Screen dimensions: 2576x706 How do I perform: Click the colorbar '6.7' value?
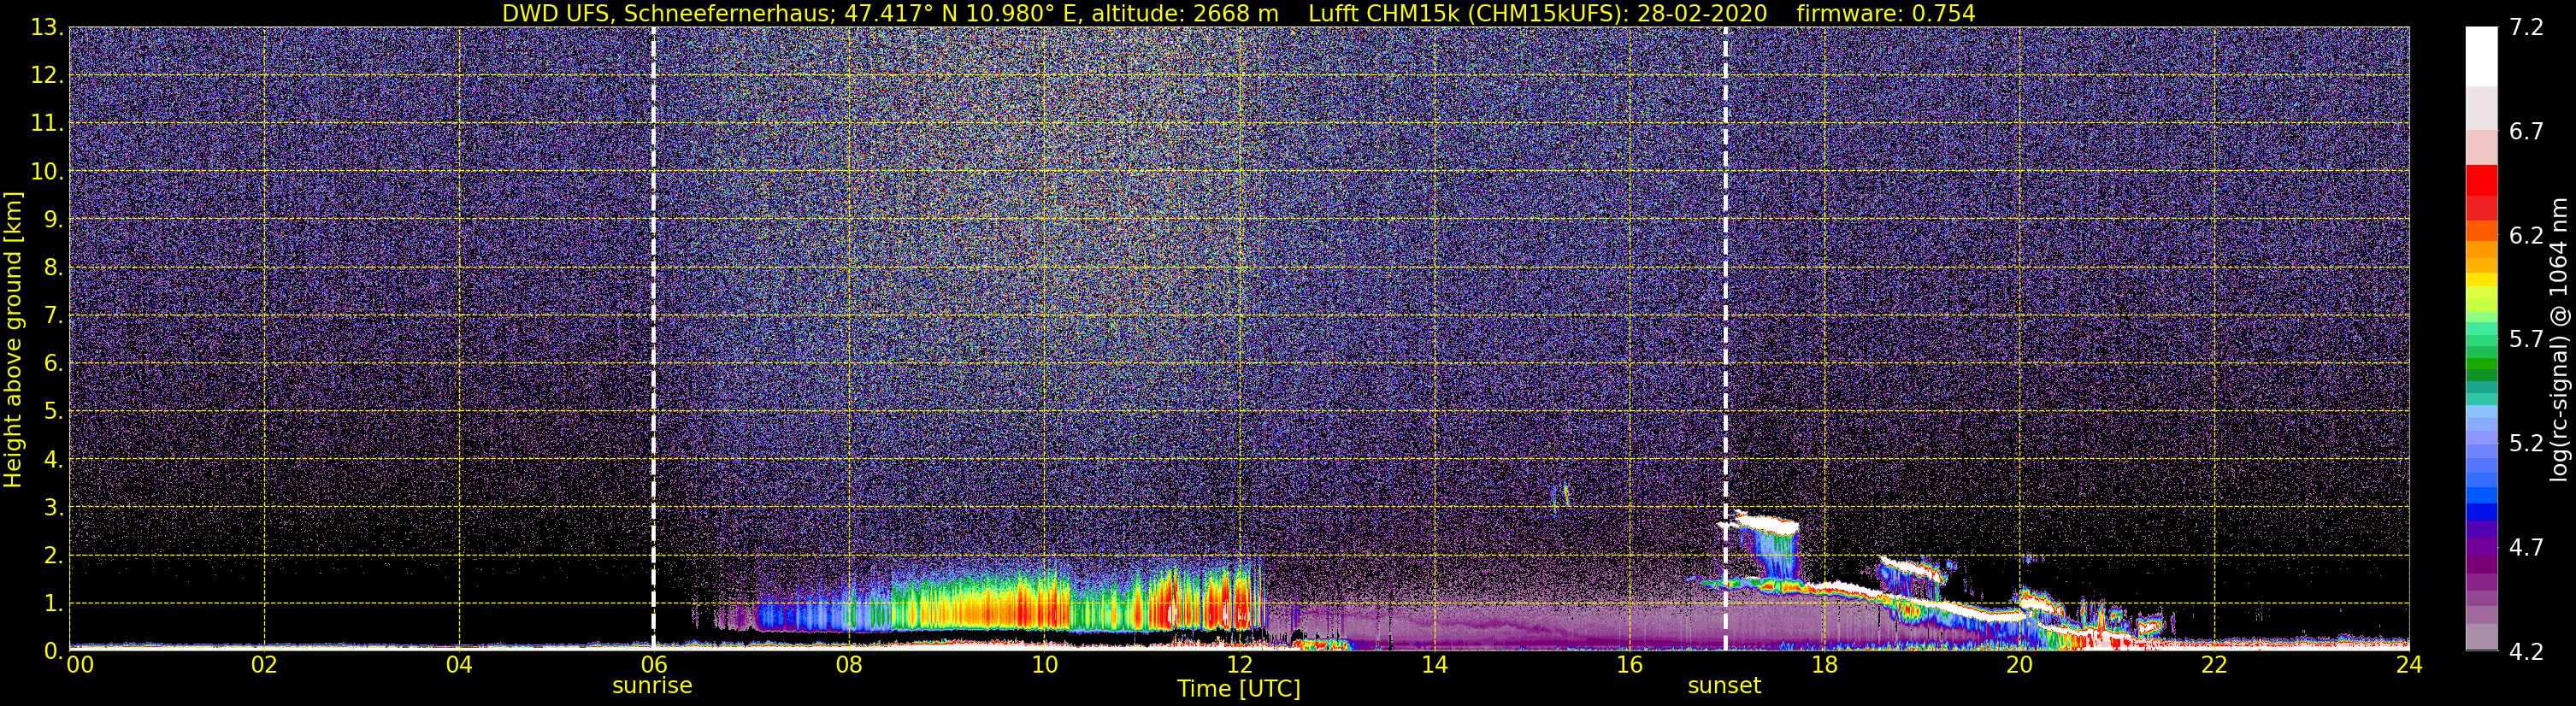tap(2526, 131)
